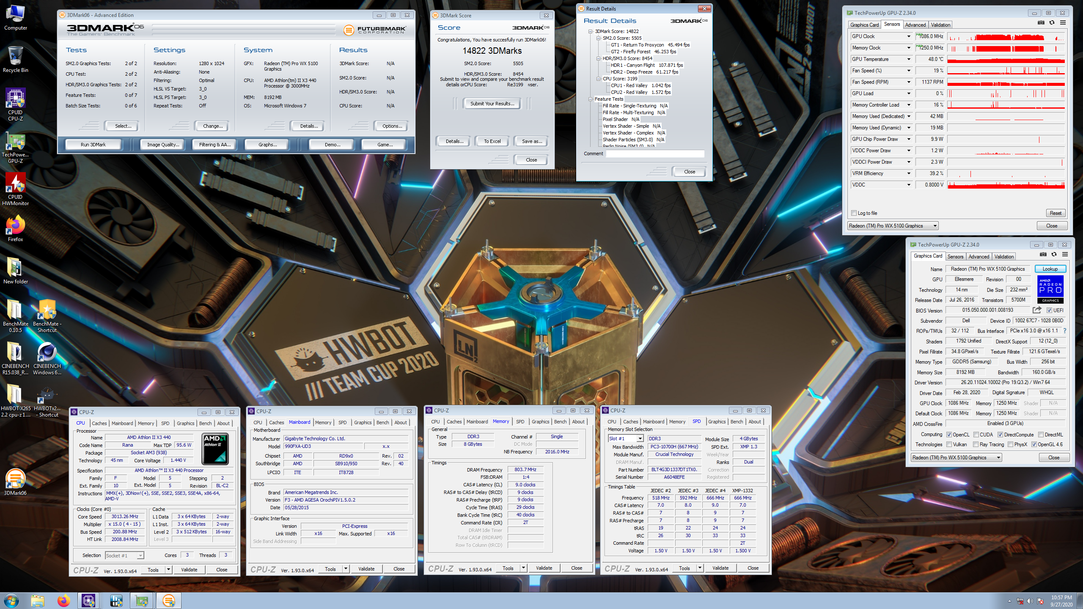Click the refresh icon in GPU-Z Graphics Card window
This screenshot has width=1083, height=609.
1054,255
